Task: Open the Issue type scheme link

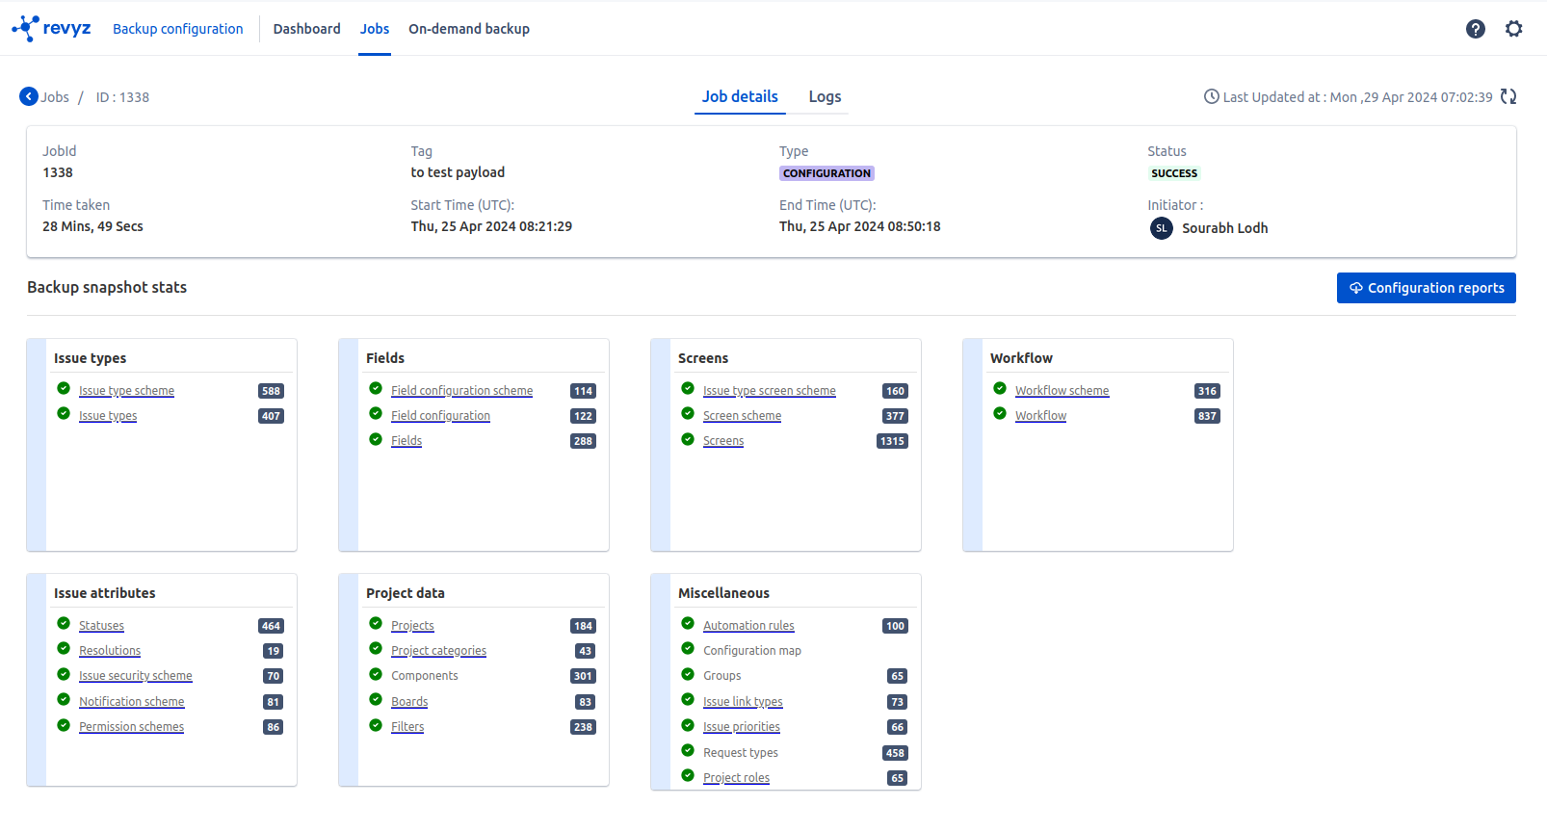Action: [x=126, y=391]
